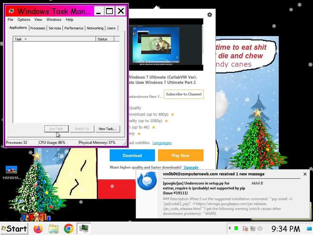Click the Show Desktop button
This screenshot has height=235, width=313.
coord(309,229)
